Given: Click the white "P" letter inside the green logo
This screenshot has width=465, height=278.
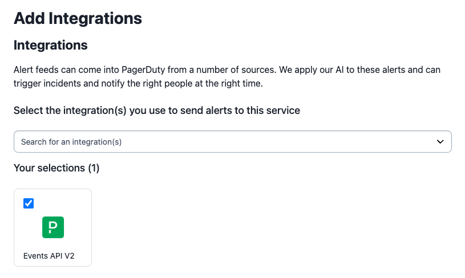Looking at the screenshot, I should (x=52, y=227).
